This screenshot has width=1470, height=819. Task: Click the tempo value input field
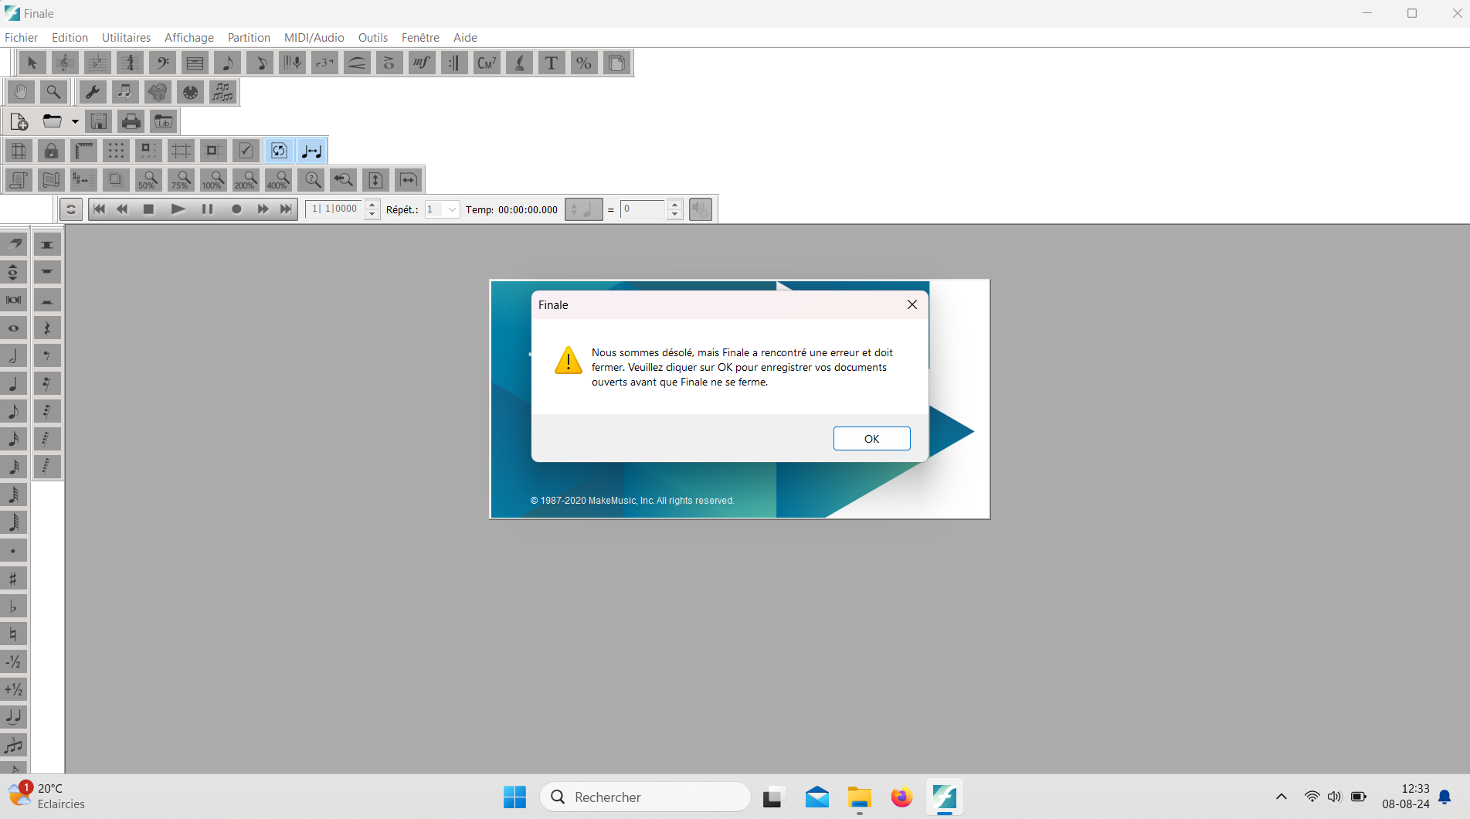[643, 209]
